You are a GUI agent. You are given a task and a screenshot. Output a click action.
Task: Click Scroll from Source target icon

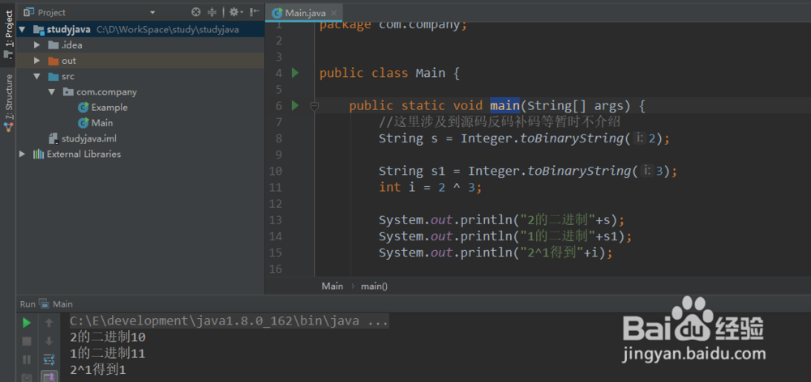click(195, 12)
